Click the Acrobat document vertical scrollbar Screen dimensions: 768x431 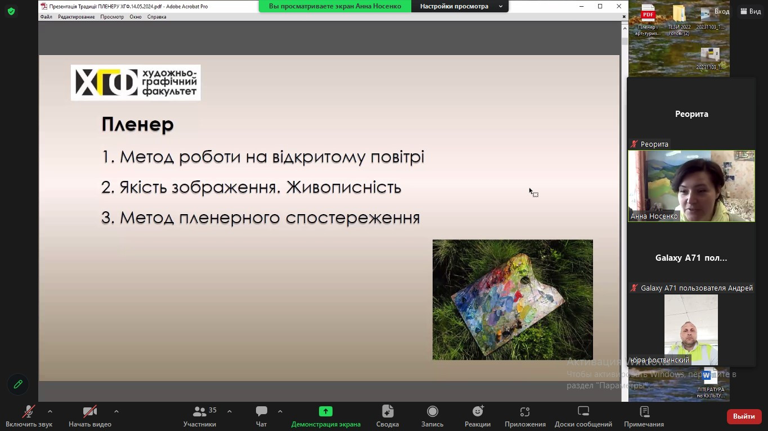(x=625, y=211)
